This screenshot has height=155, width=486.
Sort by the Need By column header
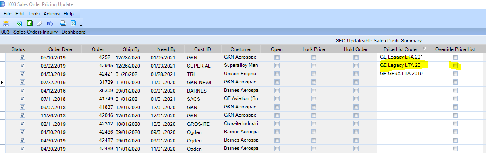pyautogui.click(x=167, y=49)
